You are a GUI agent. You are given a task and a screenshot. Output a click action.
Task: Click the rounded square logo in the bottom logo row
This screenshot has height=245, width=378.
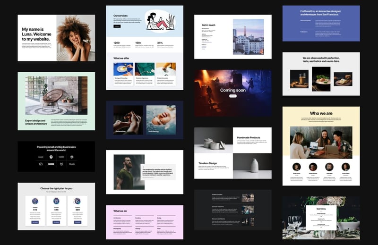tap(41, 164)
